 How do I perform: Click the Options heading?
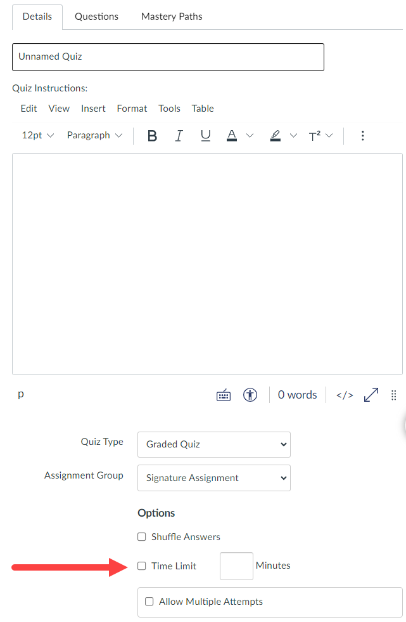pos(156,513)
